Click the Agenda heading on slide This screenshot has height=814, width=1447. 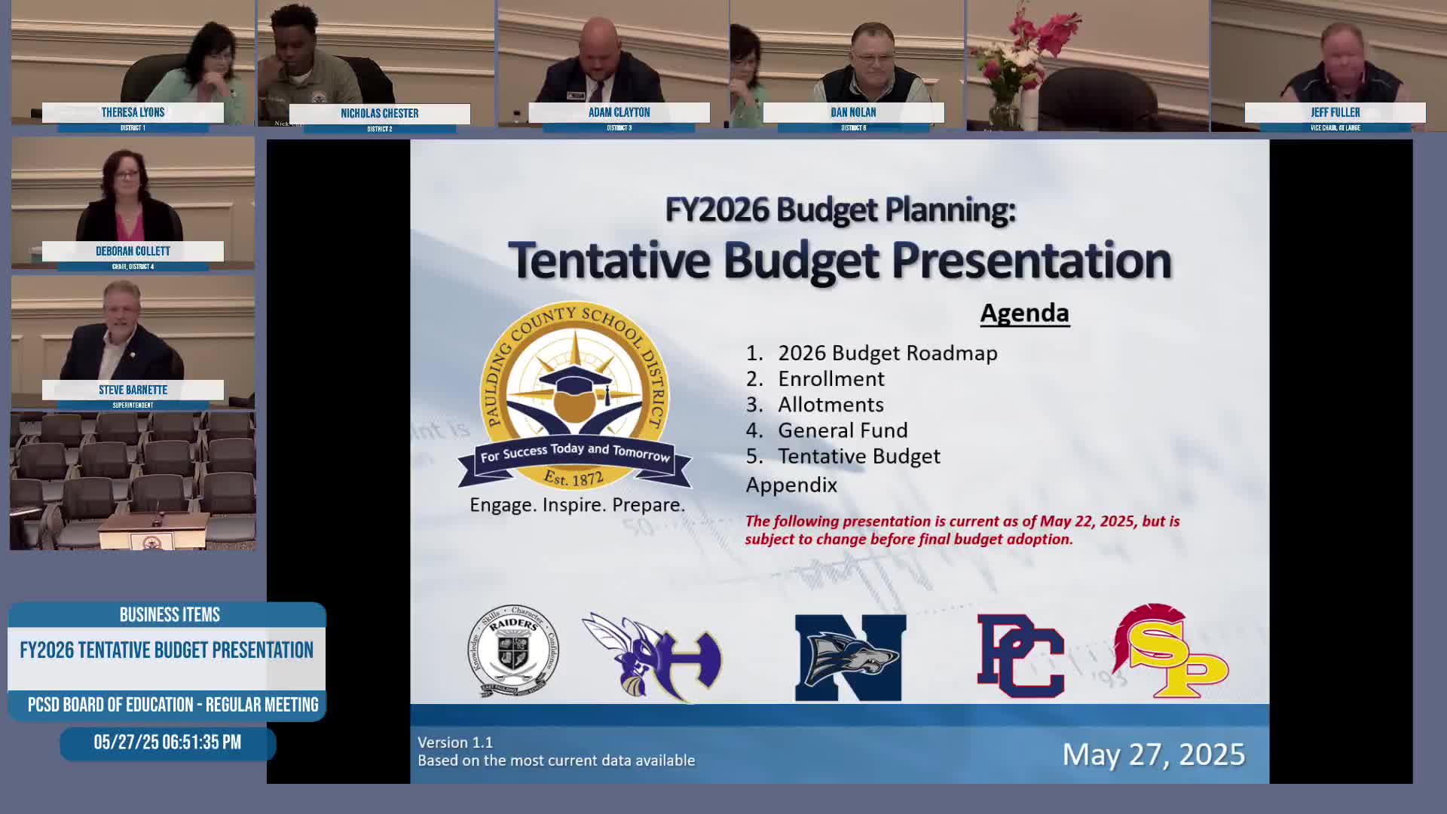pos(1024,313)
